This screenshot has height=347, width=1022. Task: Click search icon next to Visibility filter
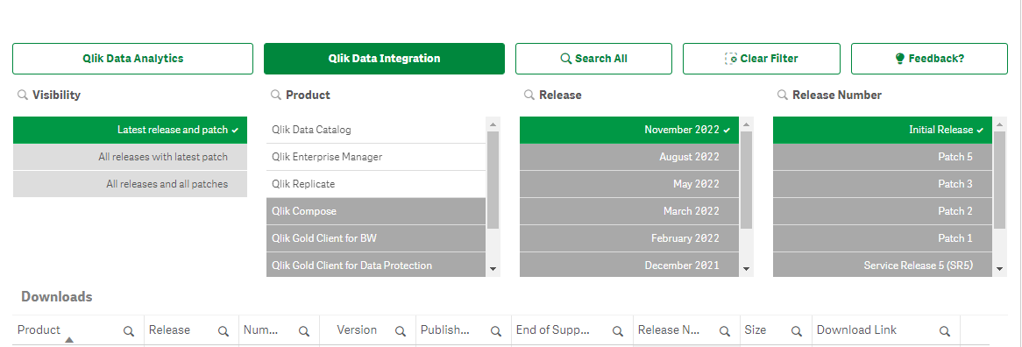point(22,95)
